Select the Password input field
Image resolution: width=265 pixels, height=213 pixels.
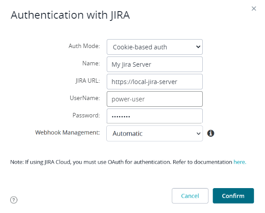[155, 116]
